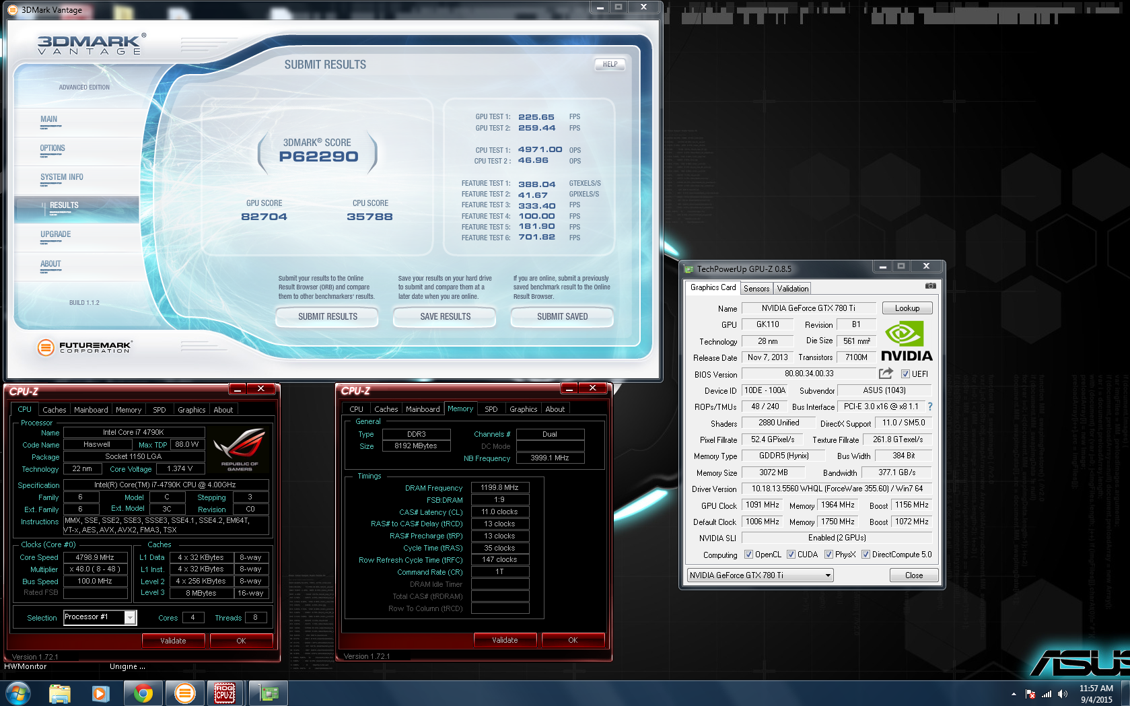Toggle the DirectCompute 5.0 checkbox
Screen dimensions: 1130x706
pos(866,555)
